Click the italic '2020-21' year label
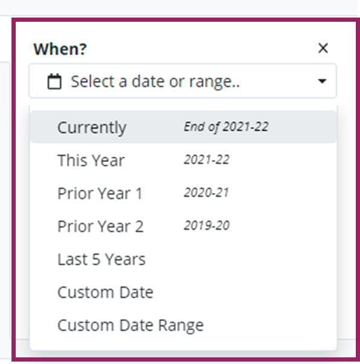This screenshot has height=364, width=360. [x=207, y=193]
